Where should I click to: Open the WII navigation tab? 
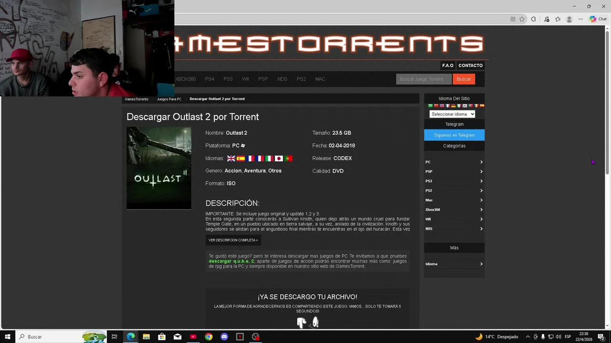click(x=245, y=79)
